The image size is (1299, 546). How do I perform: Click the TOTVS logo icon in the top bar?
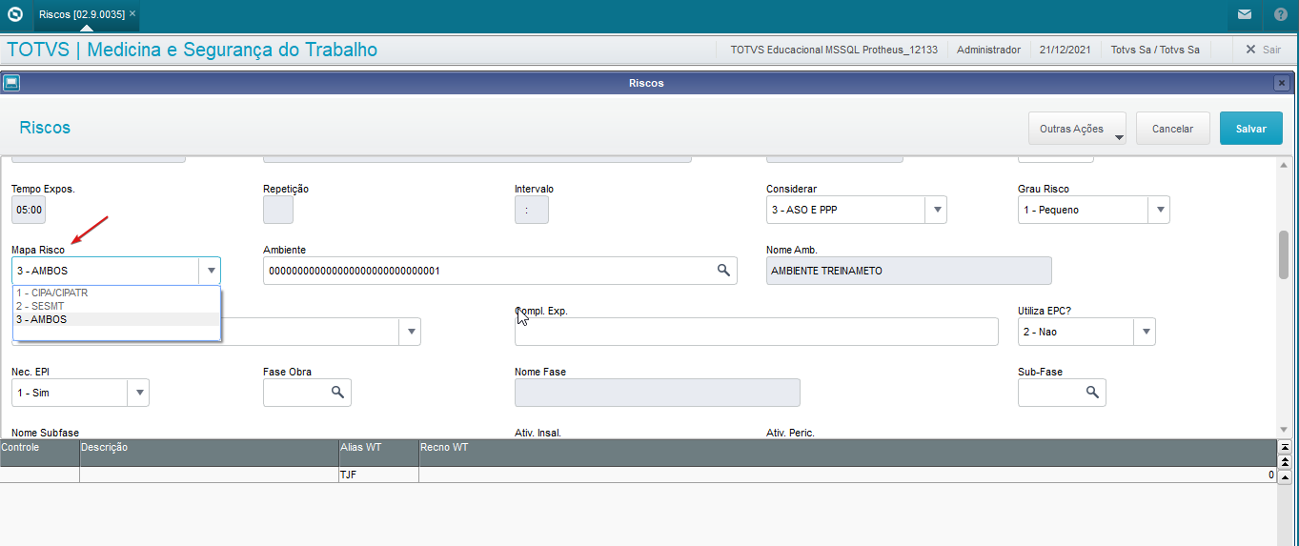[x=14, y=14]
